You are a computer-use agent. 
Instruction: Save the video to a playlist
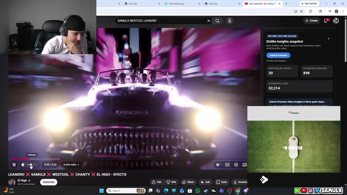click(221, 182)
